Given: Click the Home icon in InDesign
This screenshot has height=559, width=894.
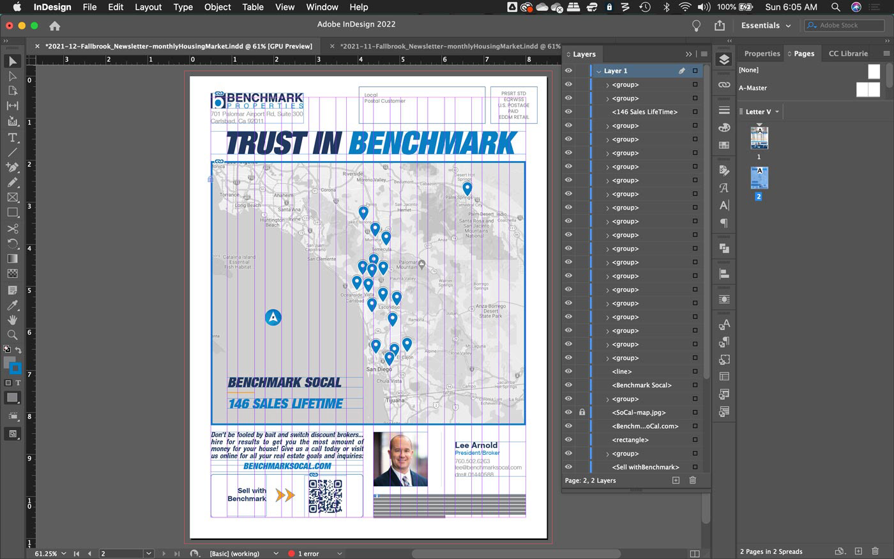Looking at the screenshot, I should click(55, 26).
